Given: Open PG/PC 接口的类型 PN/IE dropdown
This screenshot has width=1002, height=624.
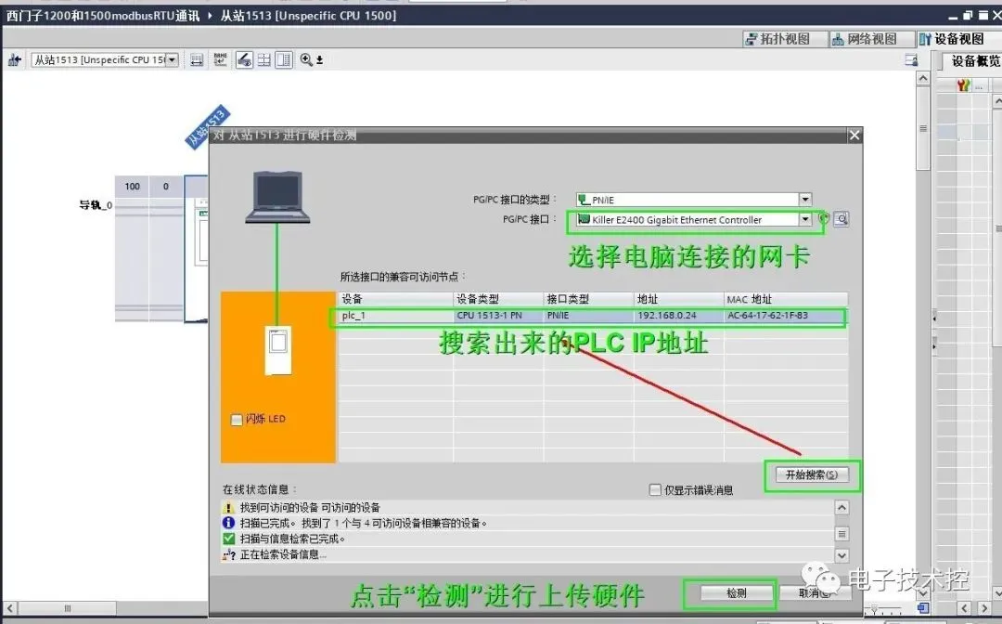Looking at the screenshot, I should (805, 200).
